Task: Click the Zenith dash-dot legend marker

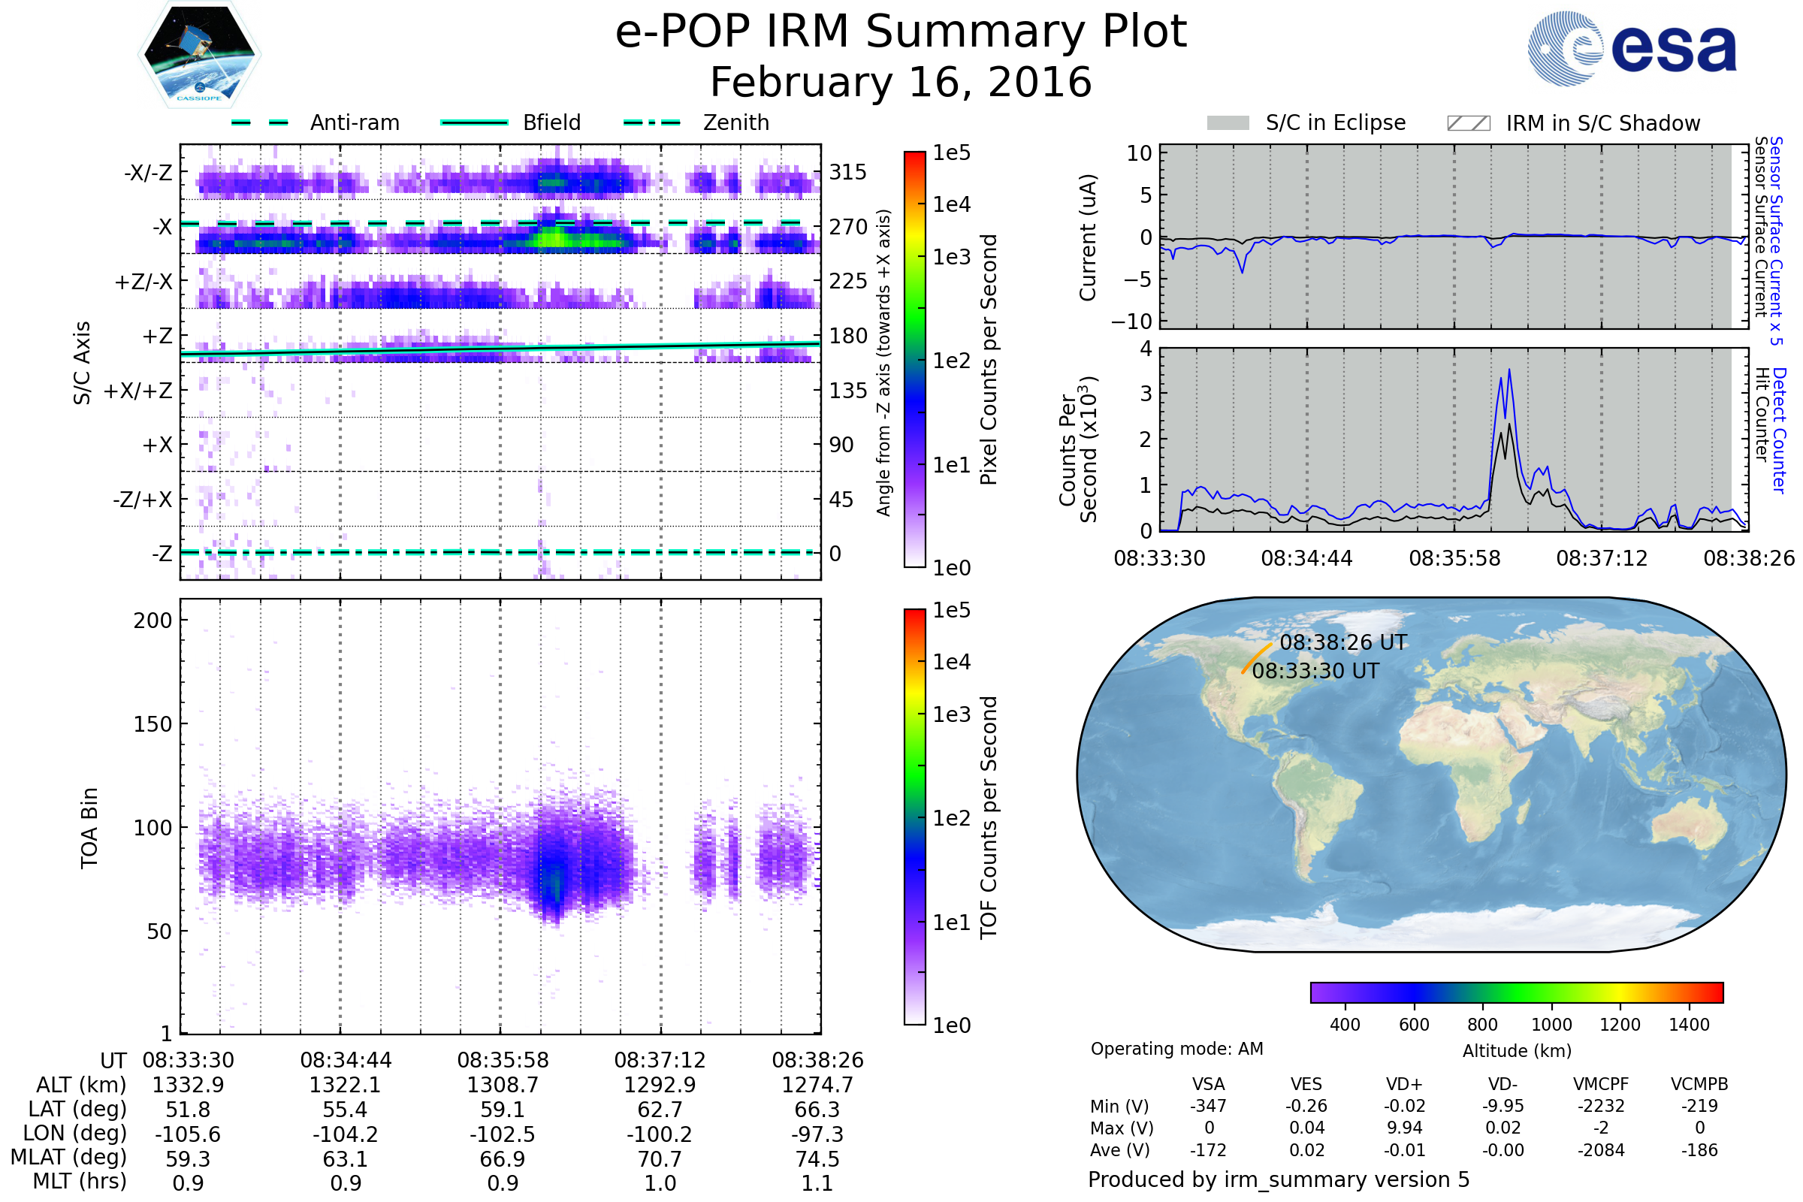Action: point(651,122)
